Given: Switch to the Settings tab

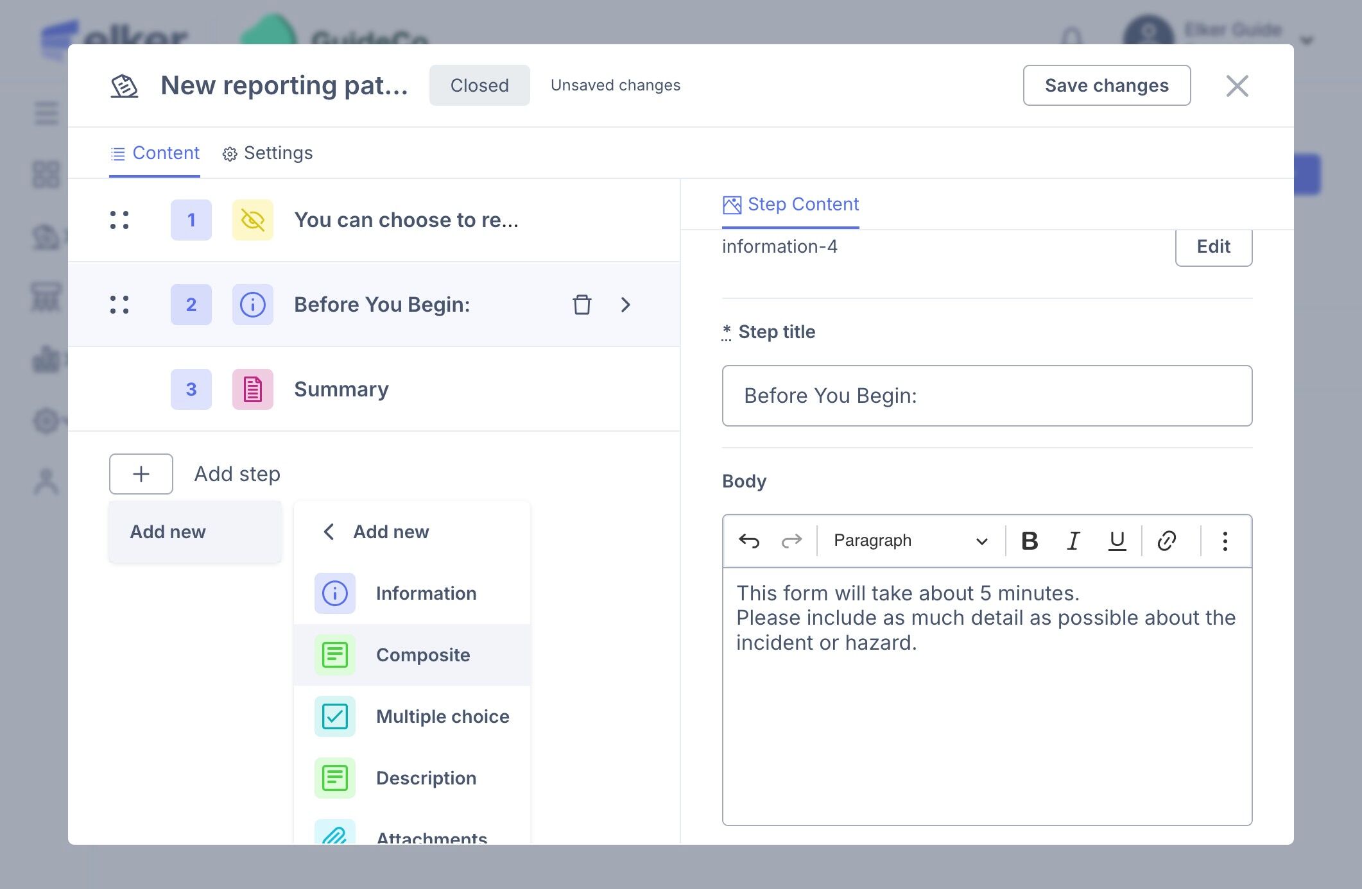Looking at the screenshot, I should point(268,153).
